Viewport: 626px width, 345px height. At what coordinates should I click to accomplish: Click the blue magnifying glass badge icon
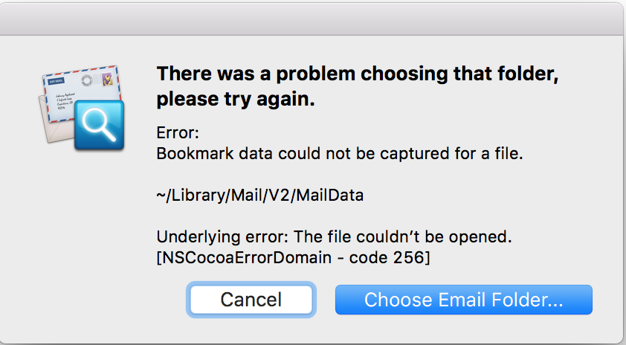(x=99, y=125)
